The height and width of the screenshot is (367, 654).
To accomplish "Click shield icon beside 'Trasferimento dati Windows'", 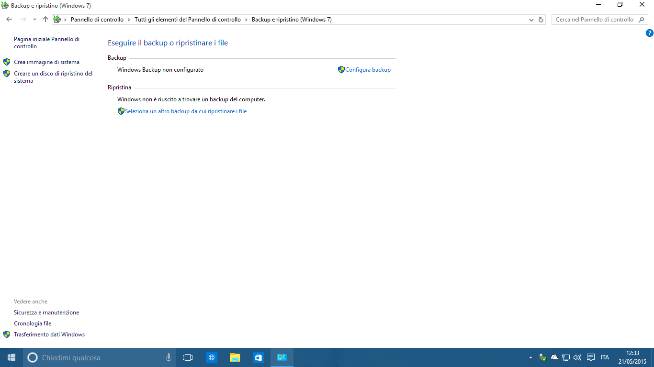I will point(7,335).
